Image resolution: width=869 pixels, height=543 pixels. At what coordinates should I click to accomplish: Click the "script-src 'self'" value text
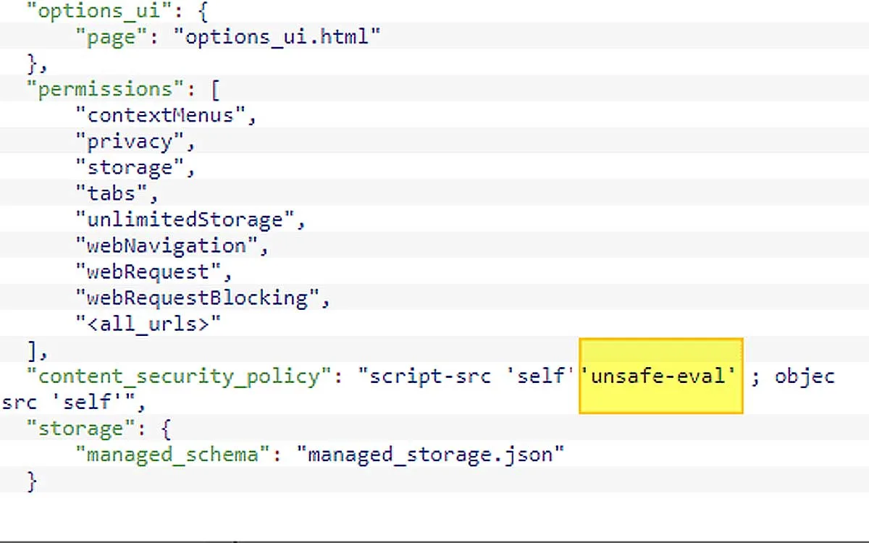[467, 376]
